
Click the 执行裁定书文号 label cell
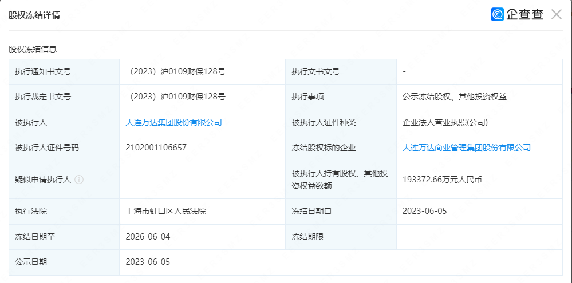64,97
